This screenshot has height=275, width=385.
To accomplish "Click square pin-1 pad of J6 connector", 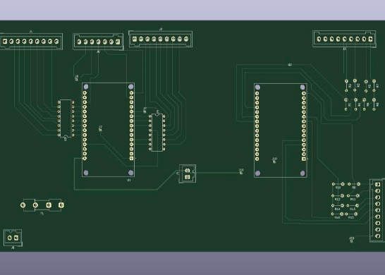I will (x=118, y=42).
